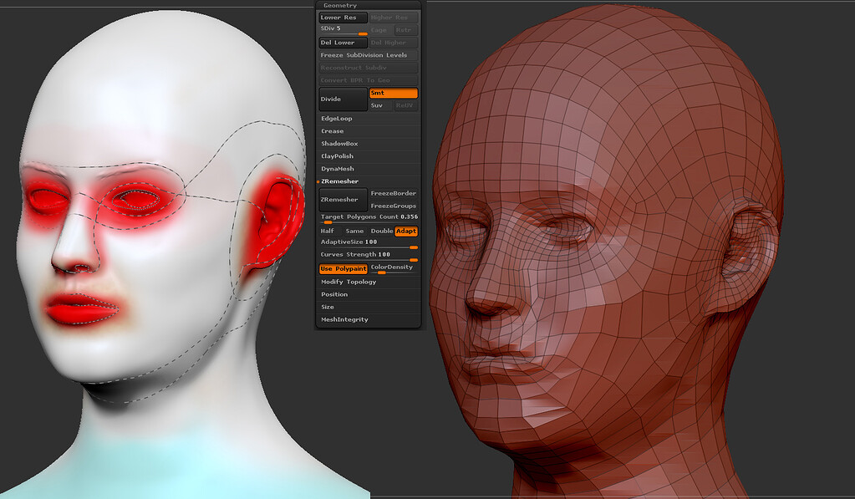The image size is (855, 499).
Task: Disable the Adapt remeshing mode
Action: click(407, 231)
